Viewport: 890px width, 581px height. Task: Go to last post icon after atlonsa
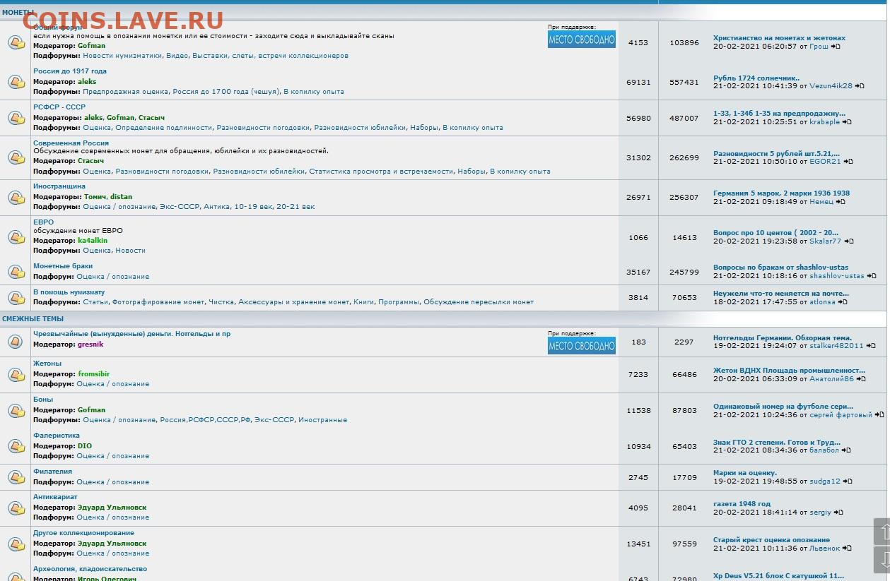coord(843,302)
